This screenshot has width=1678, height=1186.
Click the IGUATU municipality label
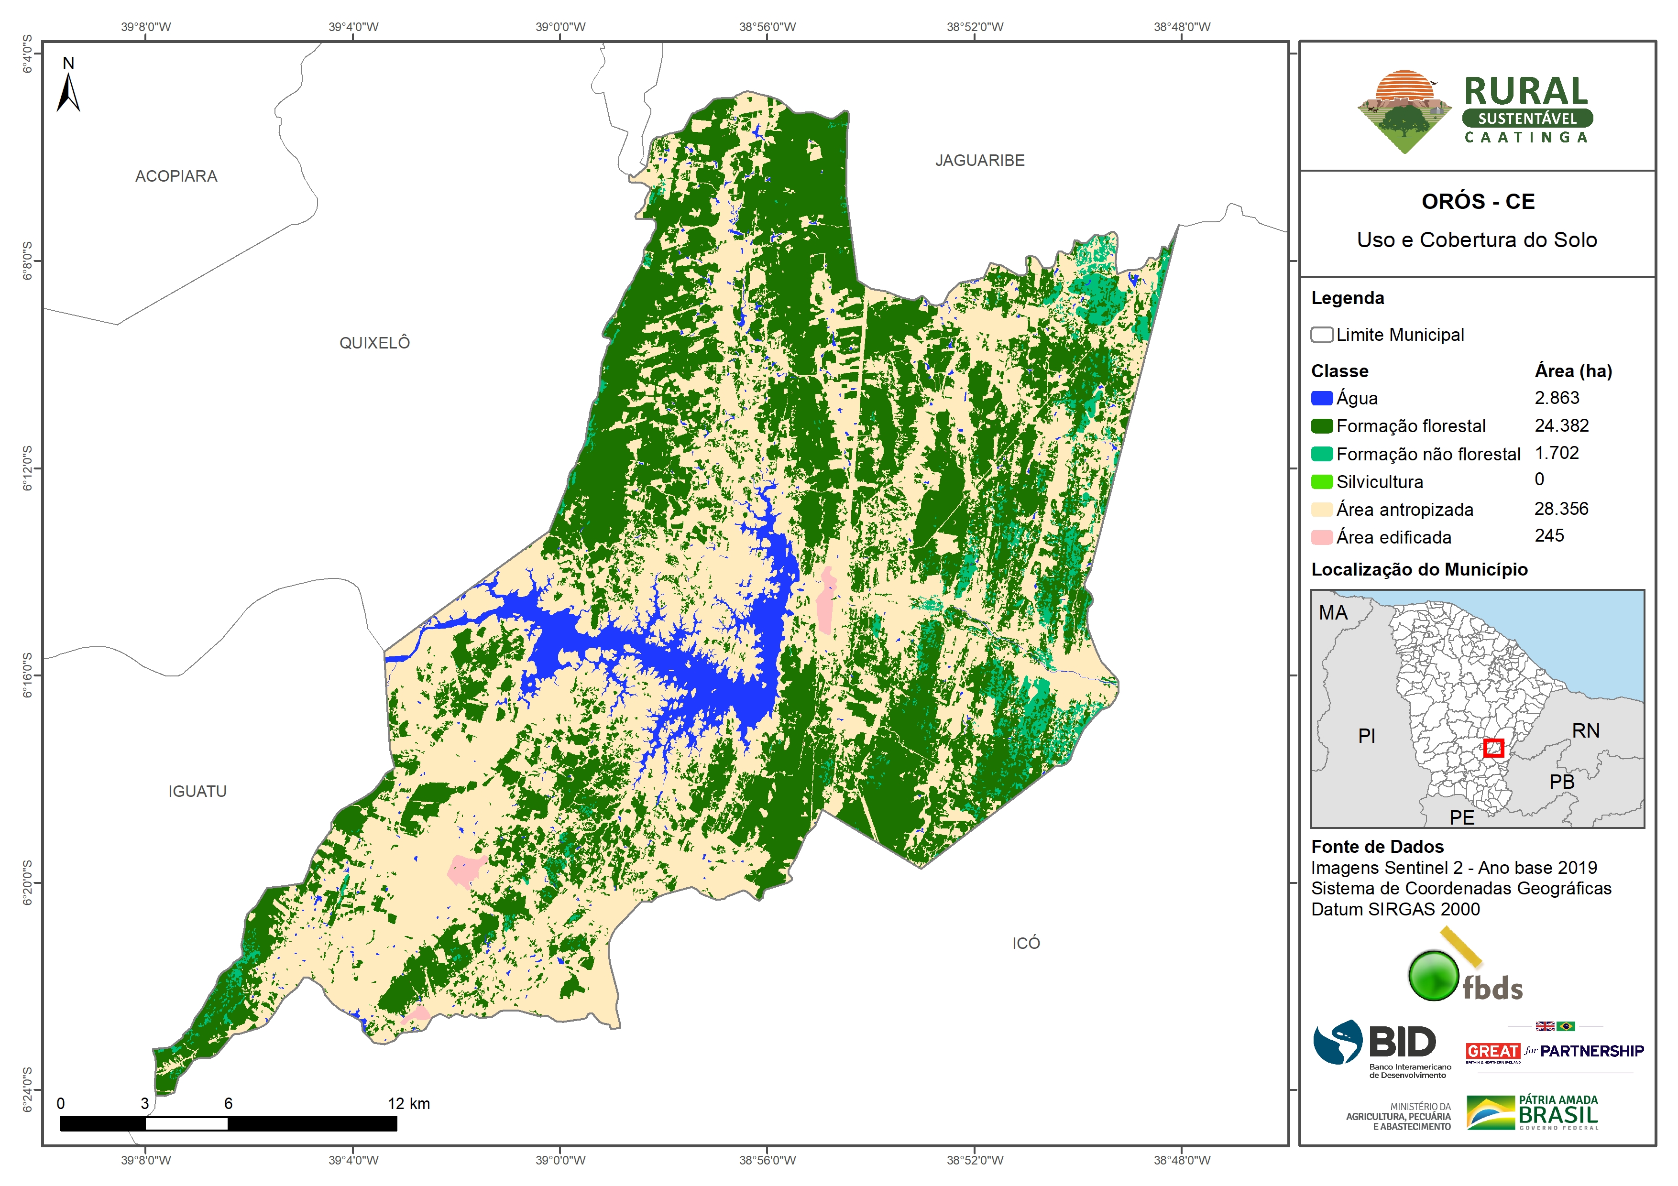pyautogui.click(x=197, y=791)
